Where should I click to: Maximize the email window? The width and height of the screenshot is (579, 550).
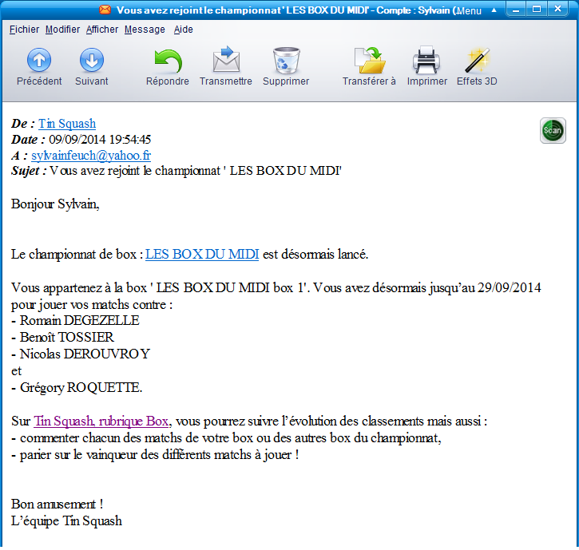pyautogui.click(x=537, y=10)
